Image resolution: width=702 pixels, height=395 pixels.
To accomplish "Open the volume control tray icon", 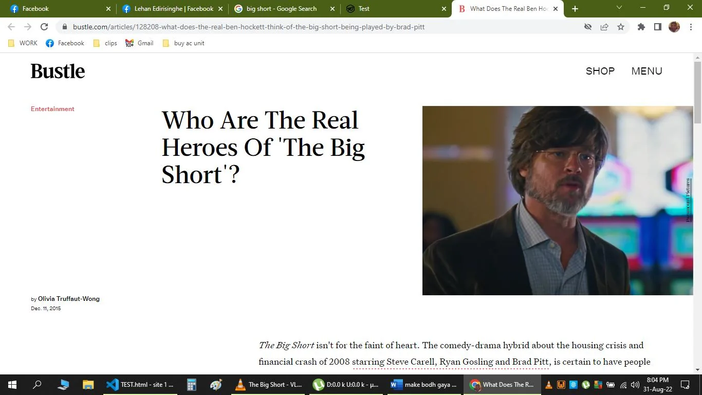I will click(635, 385).
